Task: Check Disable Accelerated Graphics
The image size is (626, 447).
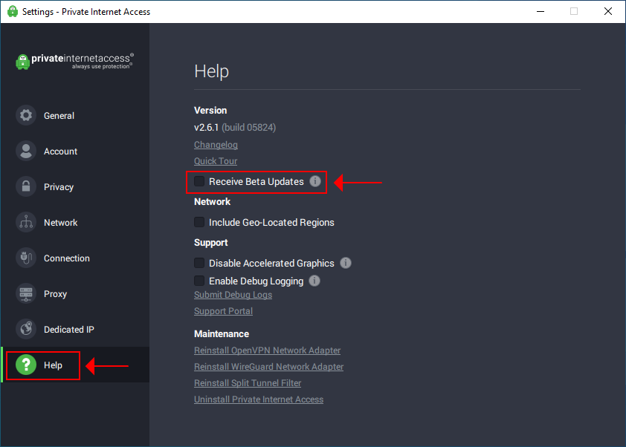Action: [x=199, y=263]
